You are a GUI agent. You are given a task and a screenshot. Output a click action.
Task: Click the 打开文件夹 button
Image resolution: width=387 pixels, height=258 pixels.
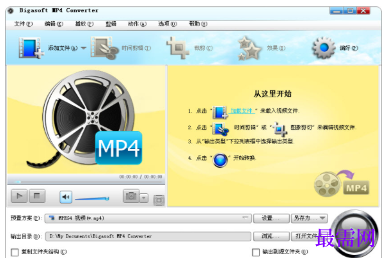(310, 236)
